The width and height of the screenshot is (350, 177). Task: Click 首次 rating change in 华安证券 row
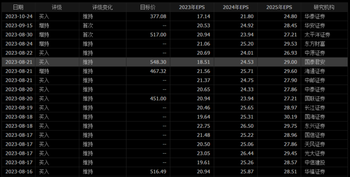[88, 26]
